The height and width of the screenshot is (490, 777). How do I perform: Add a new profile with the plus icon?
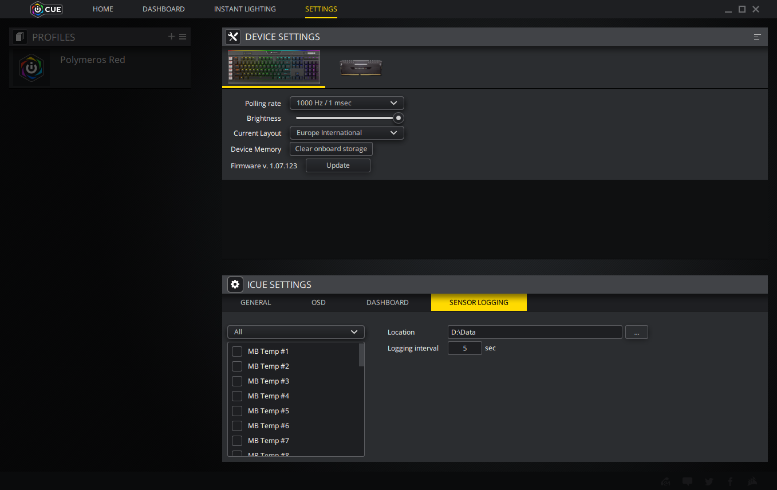[x=171, y=37]
